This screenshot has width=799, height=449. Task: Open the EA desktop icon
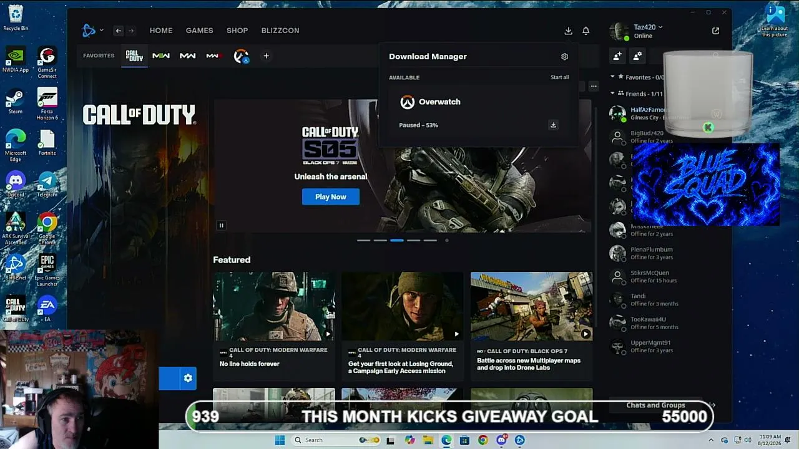point(47,309)
